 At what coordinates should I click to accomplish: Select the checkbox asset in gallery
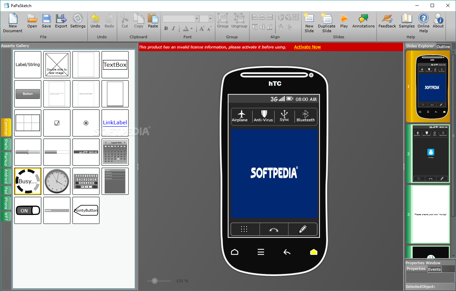57,123
